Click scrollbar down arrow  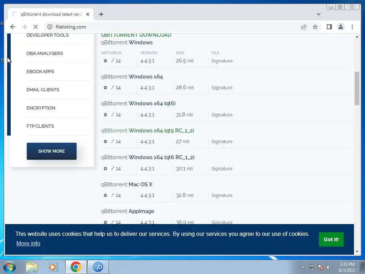tap(357, 252)
